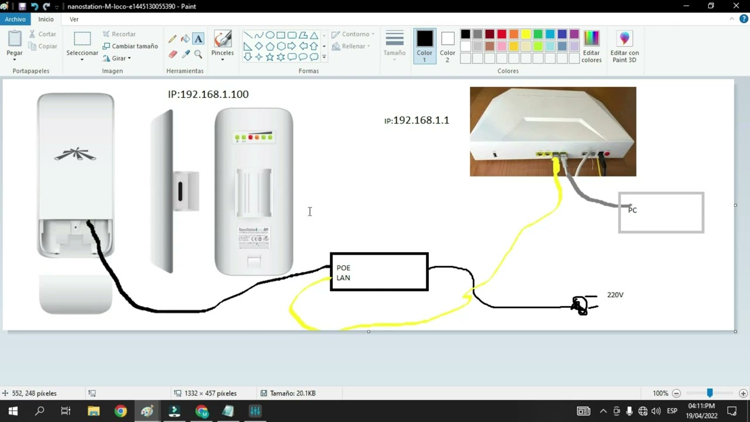This screenshot has width=750, height=422.
Task: Click the volume icon in system tray
Action: click(656, 411)
